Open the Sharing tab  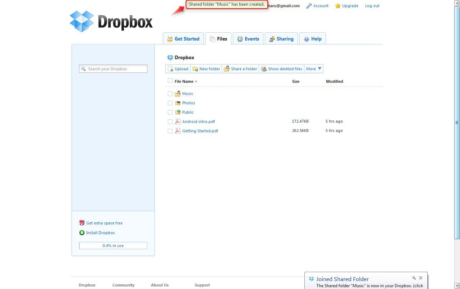coord(281,39)
